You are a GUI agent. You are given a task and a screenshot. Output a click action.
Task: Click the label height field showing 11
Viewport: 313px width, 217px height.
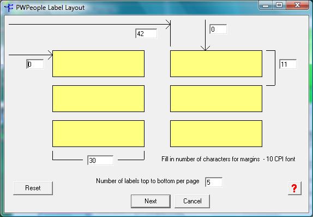click(288, 64)
